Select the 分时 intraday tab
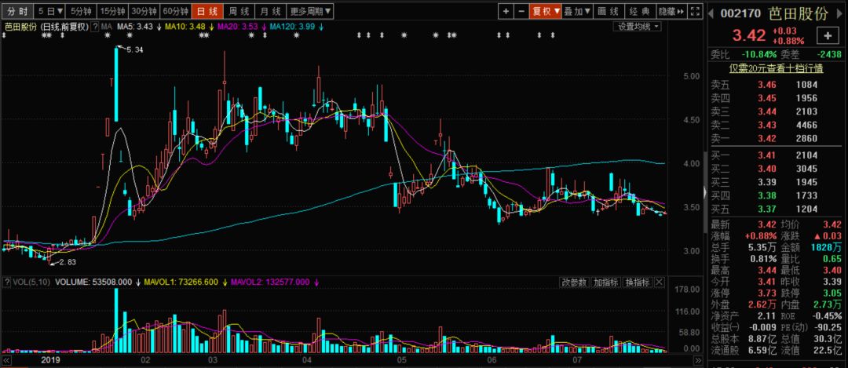The image size is (848, 368). pos(17,11)
